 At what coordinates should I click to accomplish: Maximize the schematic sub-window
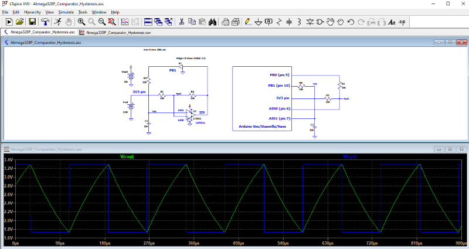point(450,42)
